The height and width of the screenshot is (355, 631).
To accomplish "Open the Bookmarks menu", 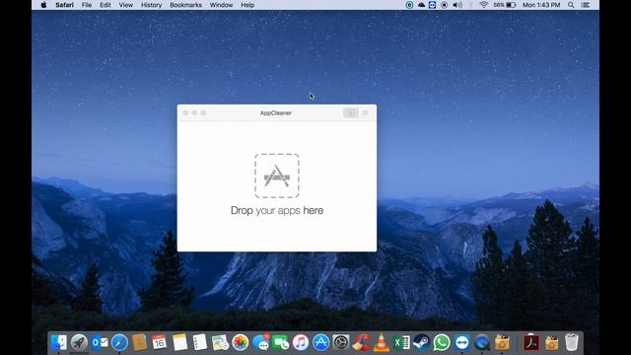I will point(186,5).
